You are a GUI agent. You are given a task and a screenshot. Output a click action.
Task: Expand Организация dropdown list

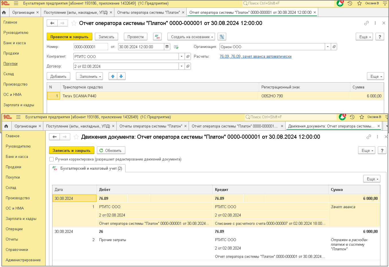pyautogui.click(x=328, y=47)
